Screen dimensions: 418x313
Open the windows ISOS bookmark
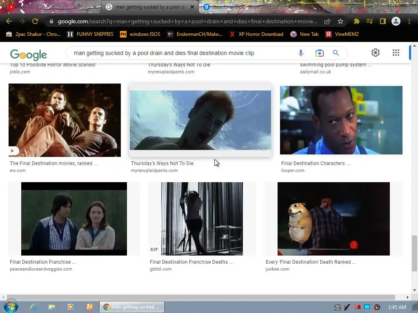[x=140, y=34]
